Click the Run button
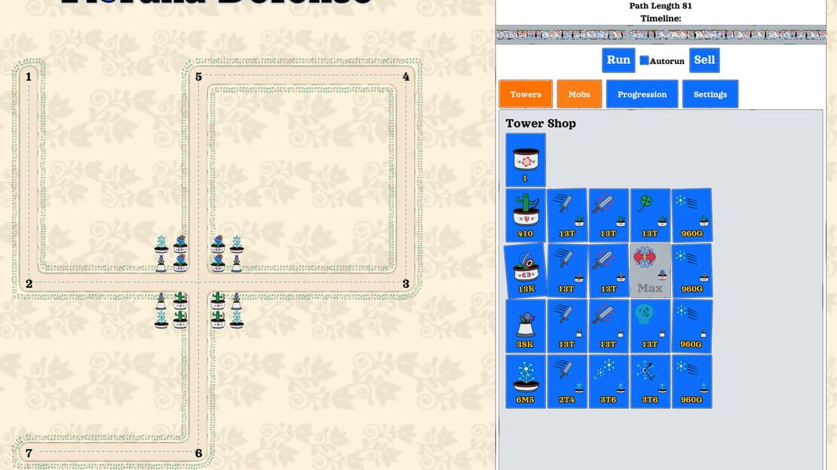Viewport: 837px width, 470px height. tap(618, 60)
